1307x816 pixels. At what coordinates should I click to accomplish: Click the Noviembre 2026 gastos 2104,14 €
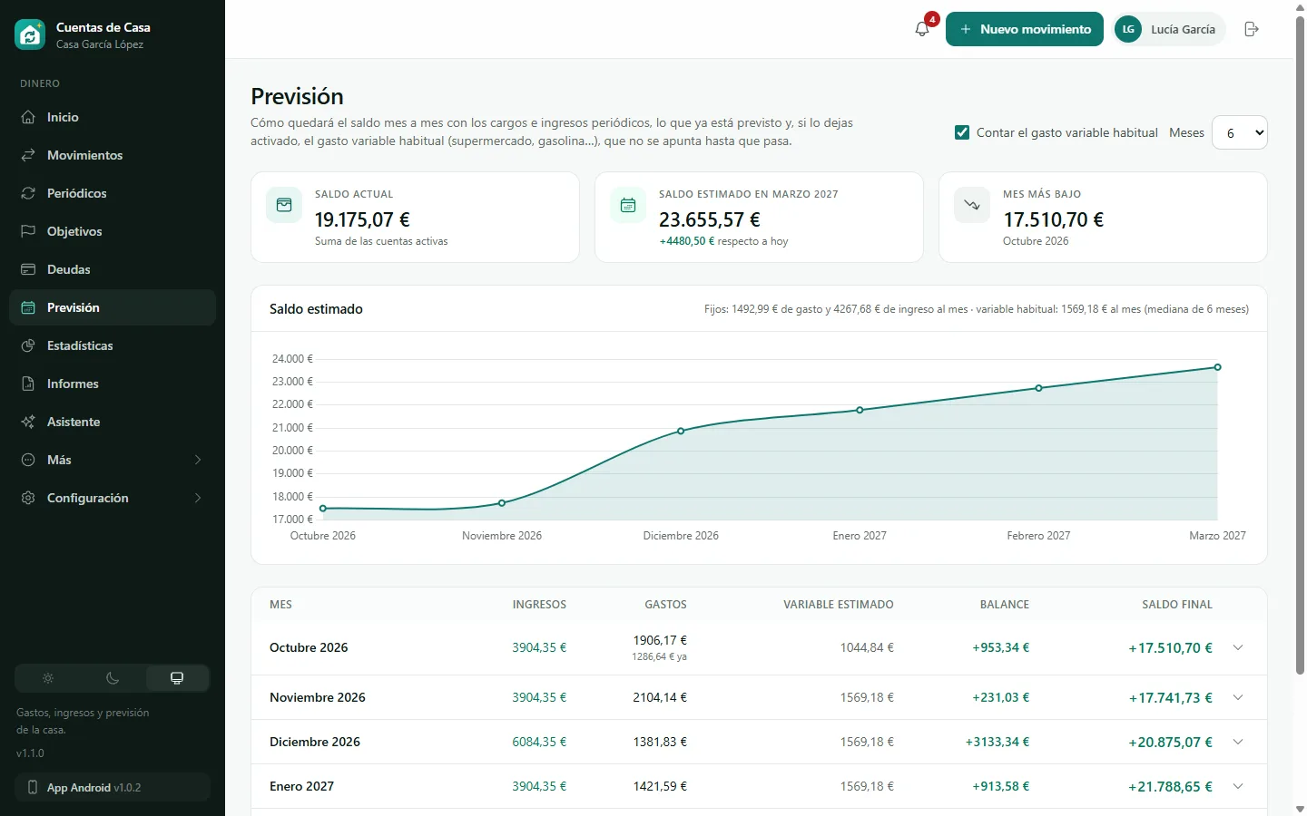[x=660, y=697]
